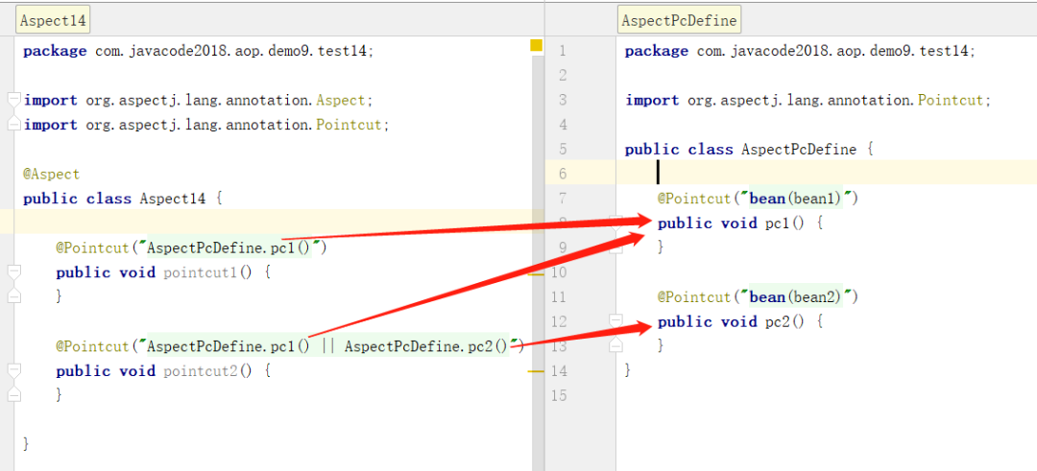Click @Pointcut annotation on line 11
This screenshot has width=1037, height=471.
tap(694, 296)
